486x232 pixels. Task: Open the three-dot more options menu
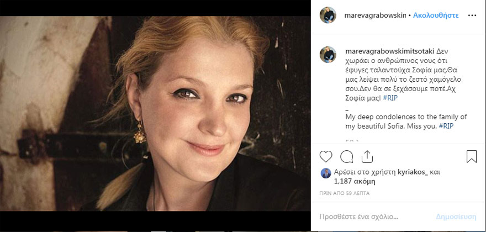(472, 15)
